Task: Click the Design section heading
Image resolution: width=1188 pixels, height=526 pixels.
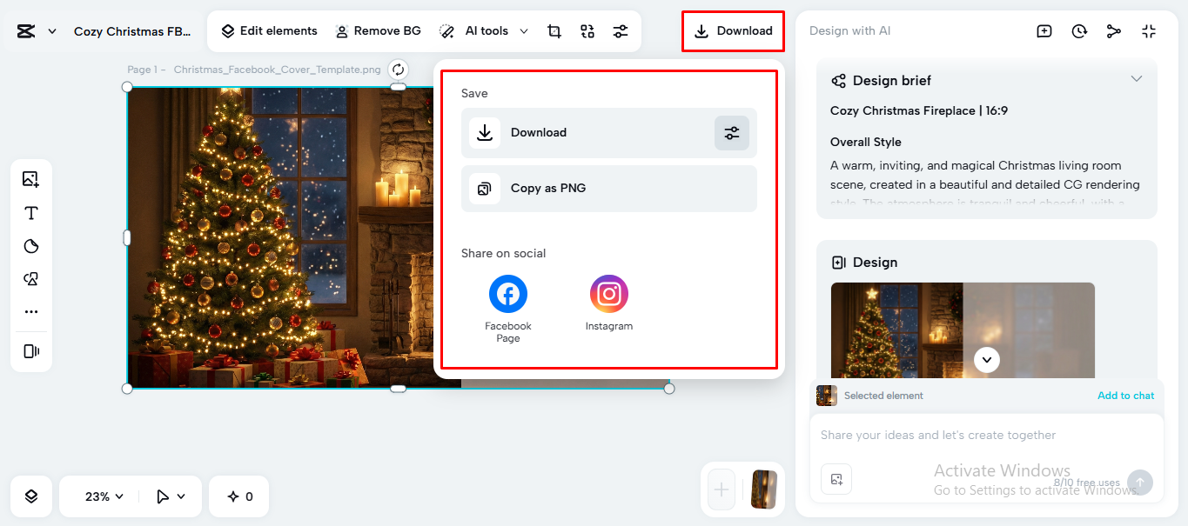Action: (875, 262)
